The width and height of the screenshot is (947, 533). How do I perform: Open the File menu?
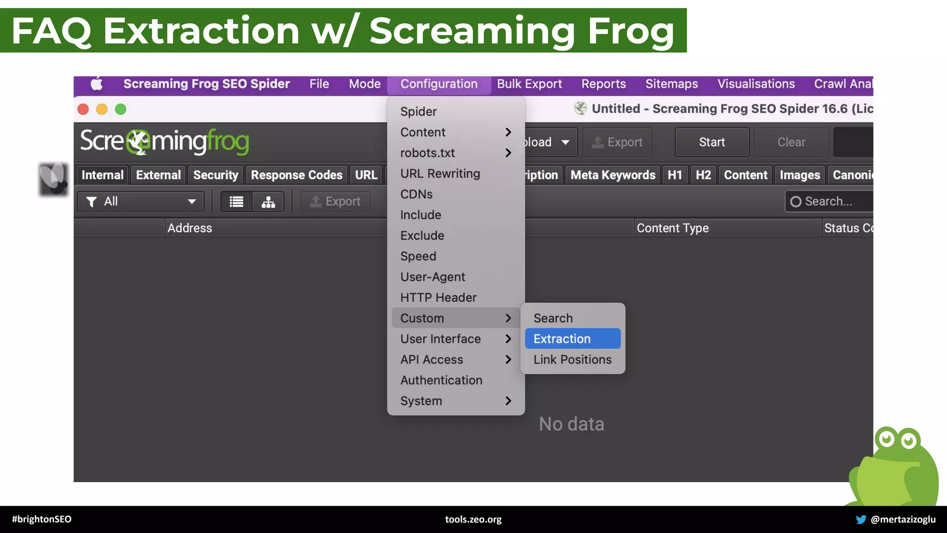pos(319,84)
